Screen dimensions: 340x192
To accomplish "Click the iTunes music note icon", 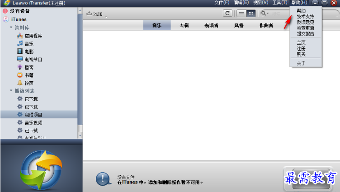I will (x=6, y=19).
